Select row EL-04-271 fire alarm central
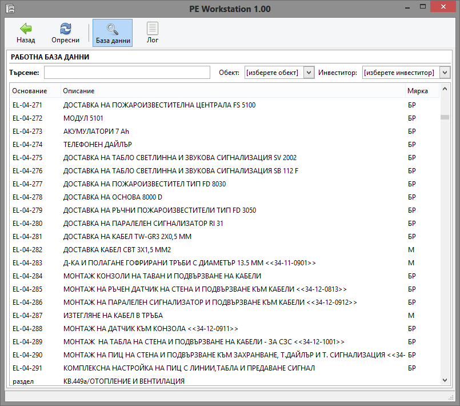 point(159,105)
